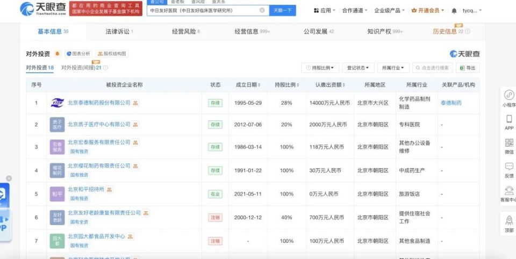
Task: Click 顶部 rocket to return to top
Action: (x=509, y=224)
